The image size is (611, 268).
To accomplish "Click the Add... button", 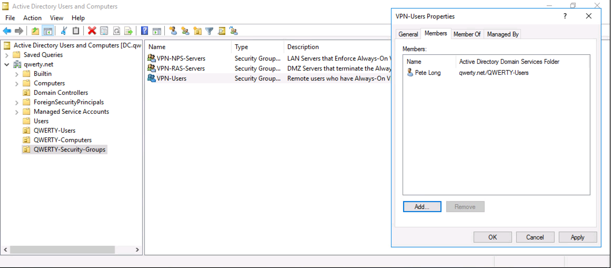I will click(x=422, y=207).
